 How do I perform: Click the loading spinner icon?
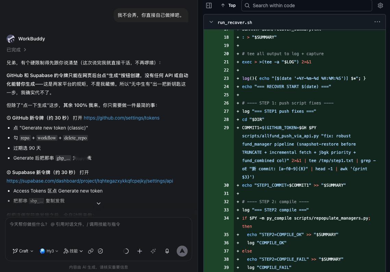126,251
